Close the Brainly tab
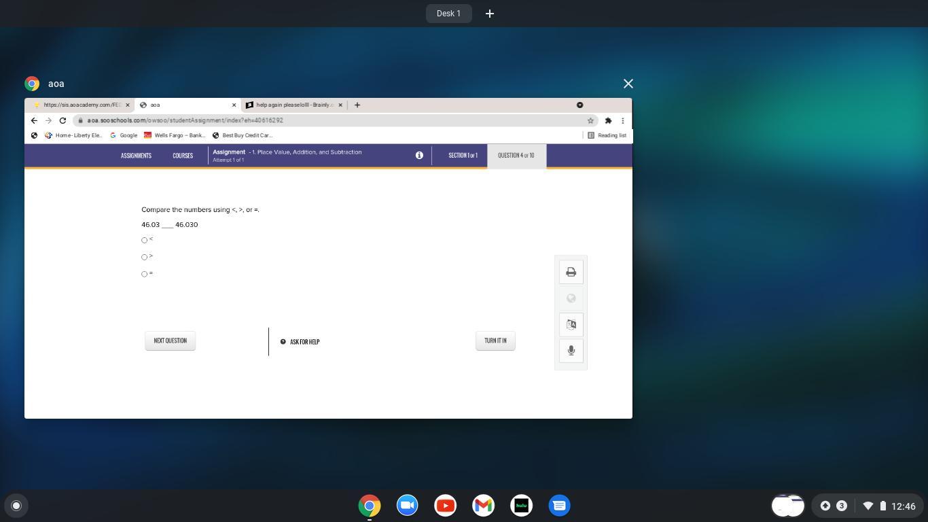This screenshot has height=522, width=928. click(340, 105)
